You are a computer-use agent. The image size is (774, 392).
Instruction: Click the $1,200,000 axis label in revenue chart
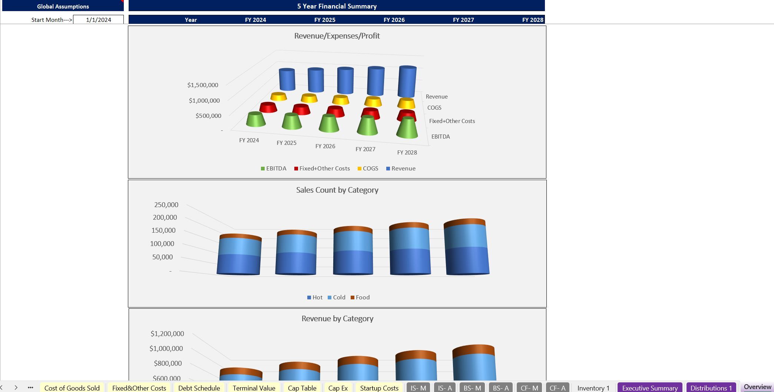(x=167, y=334)
